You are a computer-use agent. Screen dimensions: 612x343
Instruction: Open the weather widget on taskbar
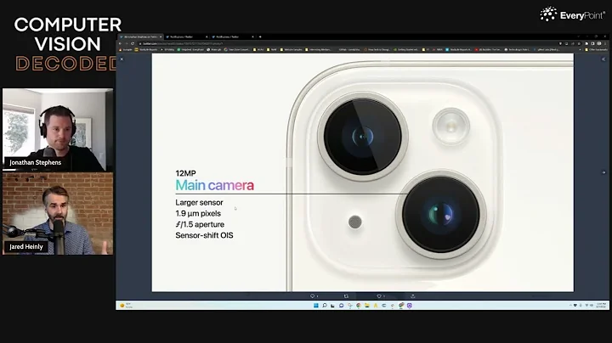click(x=126, y=306)
